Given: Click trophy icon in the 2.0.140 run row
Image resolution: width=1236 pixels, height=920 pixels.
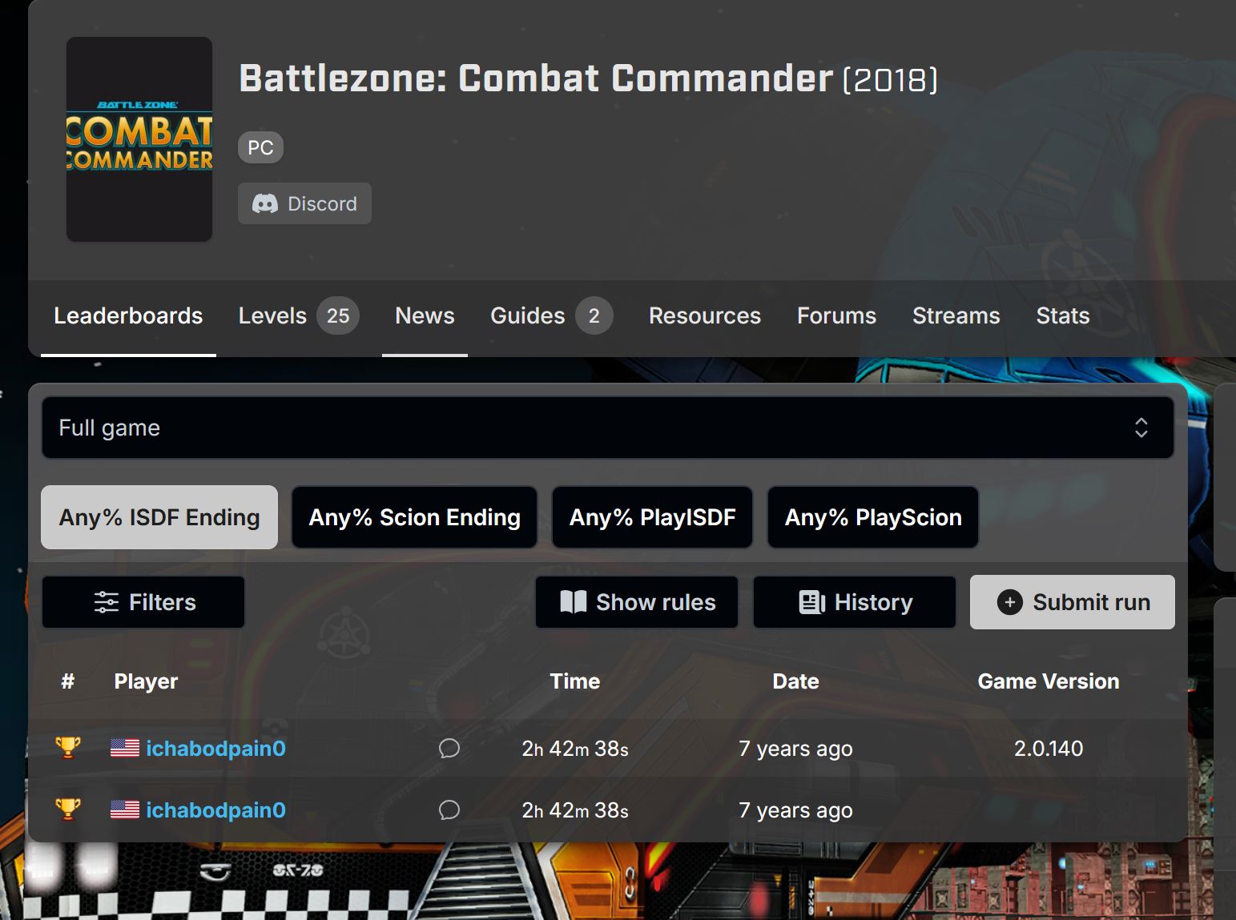Looking at the screenshot, I should tap(68, 748).
